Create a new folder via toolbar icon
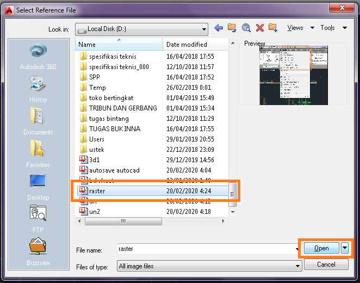360x283 pixels. [x=273, y=28]
